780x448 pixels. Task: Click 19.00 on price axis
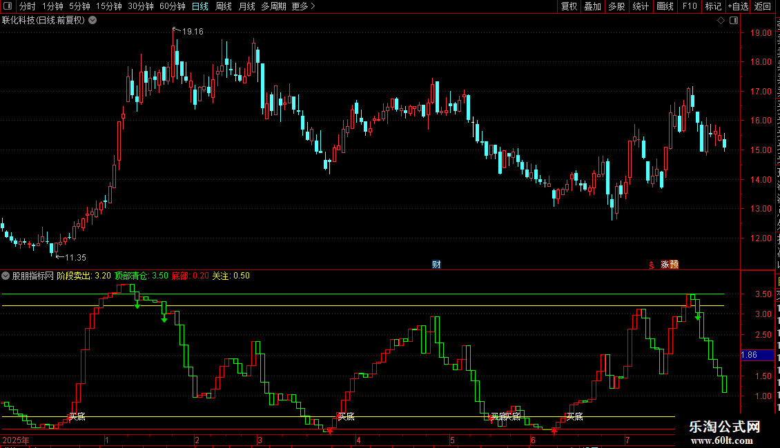(x=761, y=33)
